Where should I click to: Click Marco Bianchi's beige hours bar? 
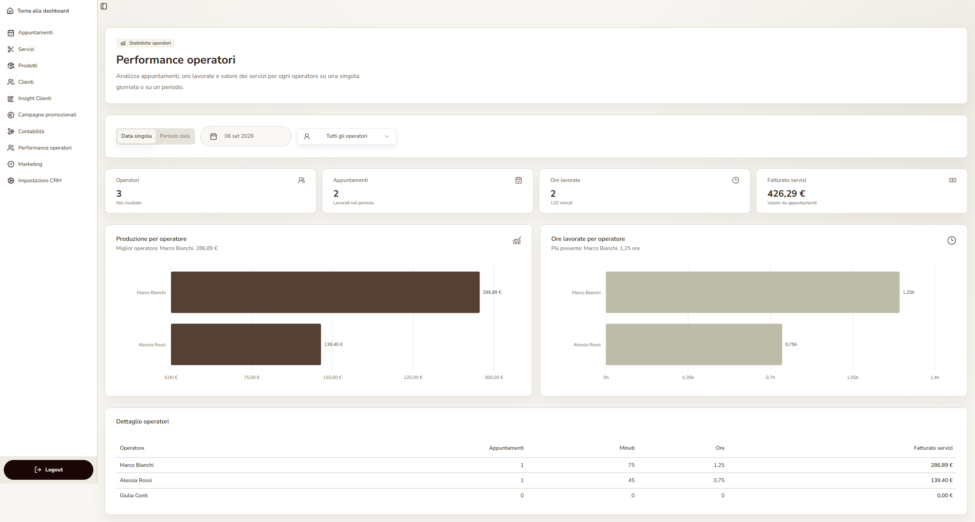[x=753, y=292]
